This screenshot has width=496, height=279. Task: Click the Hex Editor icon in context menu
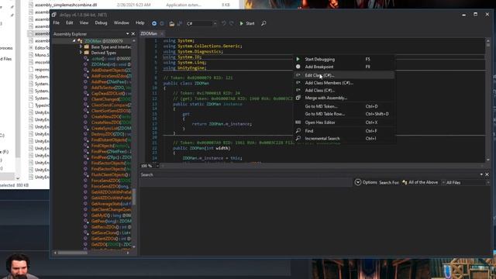tap(298, 122)
